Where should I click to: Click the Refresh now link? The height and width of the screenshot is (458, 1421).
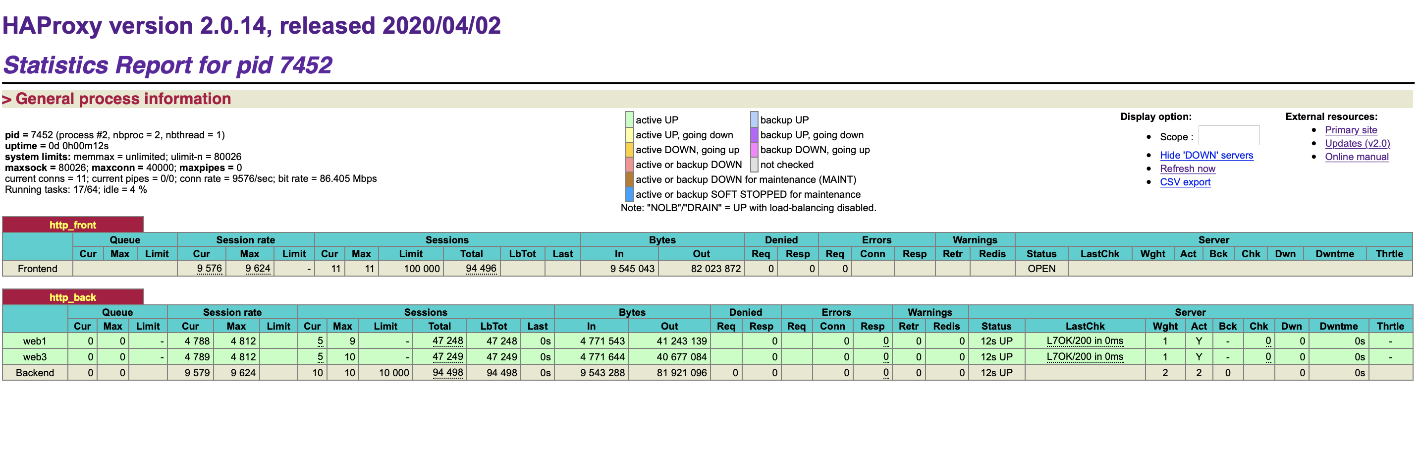click(1187, 169)
